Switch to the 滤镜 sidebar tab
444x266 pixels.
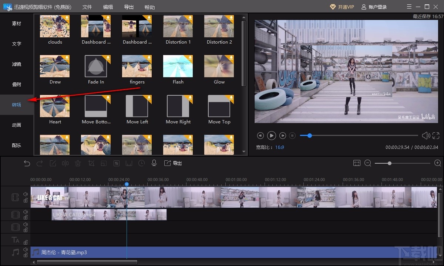click(x=17, y=64)
